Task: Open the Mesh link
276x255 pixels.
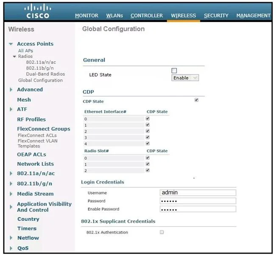Action: [24, 100]
